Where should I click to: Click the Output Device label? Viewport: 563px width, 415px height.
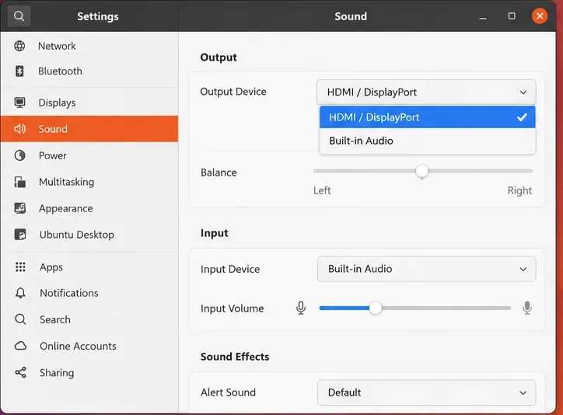pyautogui.click(x=233, y=92)
